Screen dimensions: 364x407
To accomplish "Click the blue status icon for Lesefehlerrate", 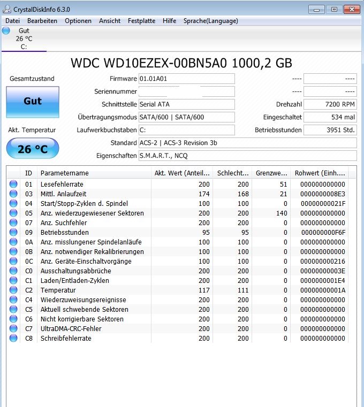I will (x=13, y=184).
